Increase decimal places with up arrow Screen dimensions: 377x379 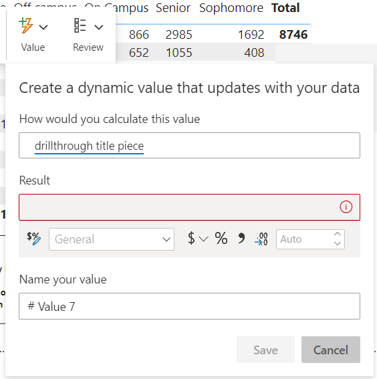point(338,234)
